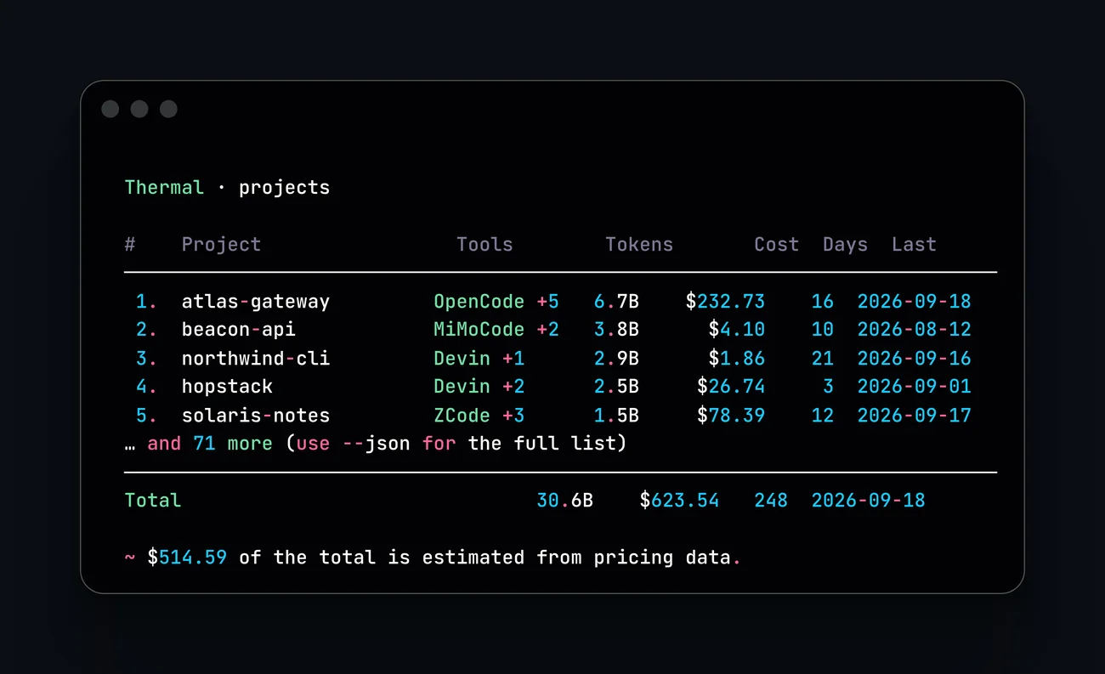Click the $26.74 cost value
This screenshot has height=674, width=1105.
731,387
